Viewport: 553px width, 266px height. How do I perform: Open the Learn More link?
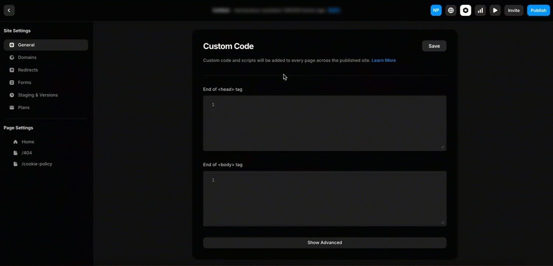pyautogui.click(x=383, y=60)
